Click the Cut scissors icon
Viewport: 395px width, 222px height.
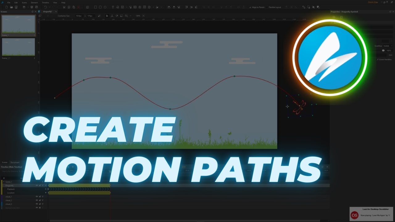coord(64,7)
